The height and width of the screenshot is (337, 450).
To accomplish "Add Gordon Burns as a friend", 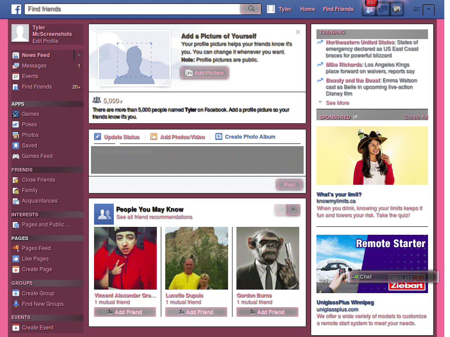I will [267, 312].
